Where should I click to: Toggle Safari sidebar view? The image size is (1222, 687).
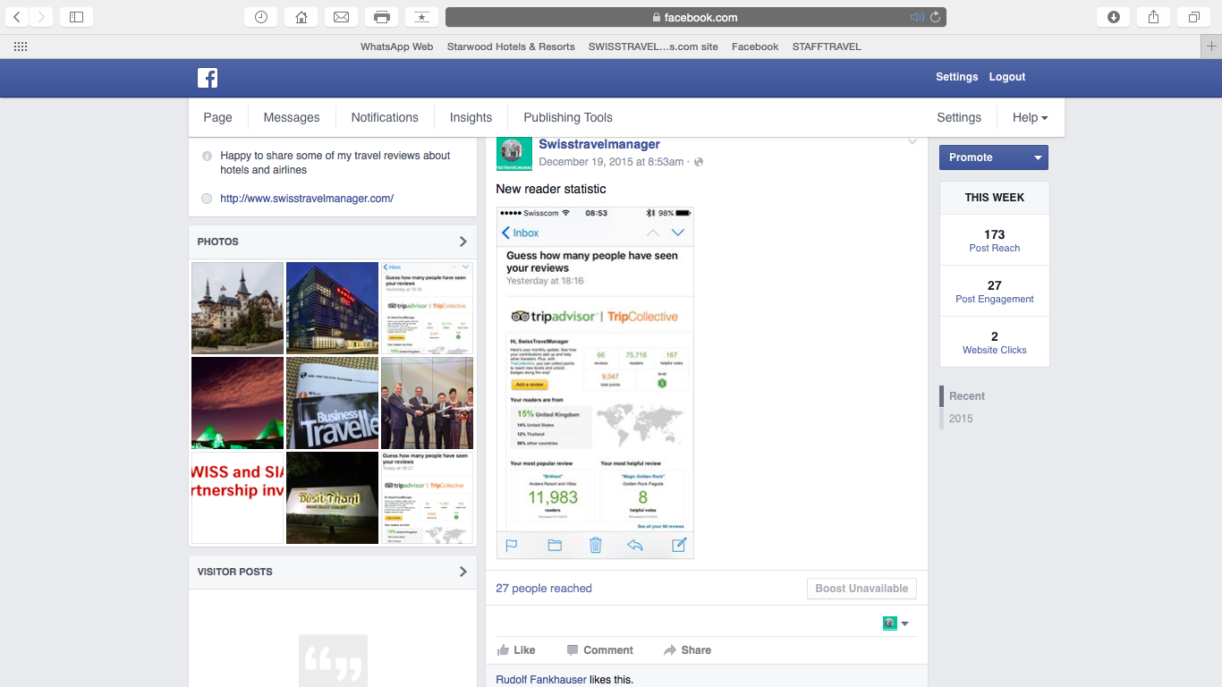76,17
